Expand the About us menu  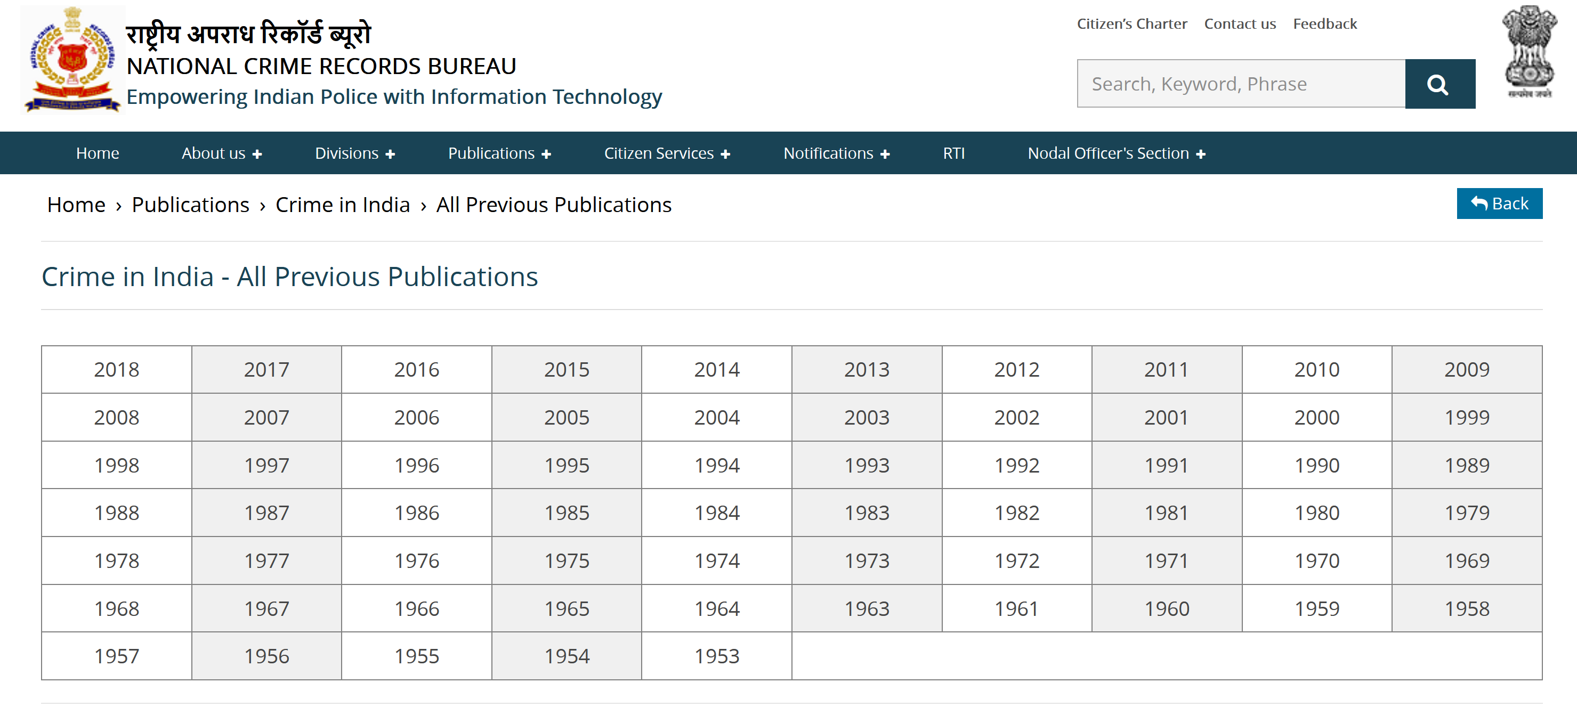(221, 153)
